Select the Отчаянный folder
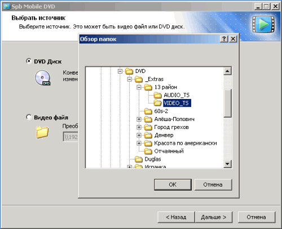 169,151
